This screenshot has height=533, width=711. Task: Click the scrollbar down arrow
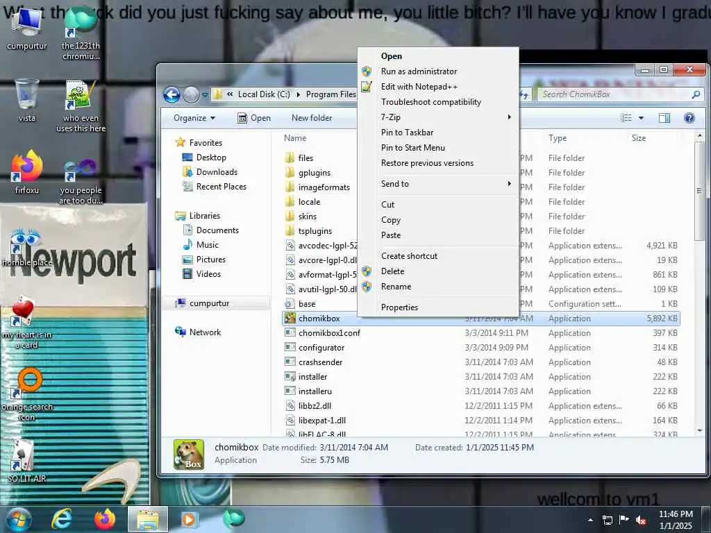point(700,430)
